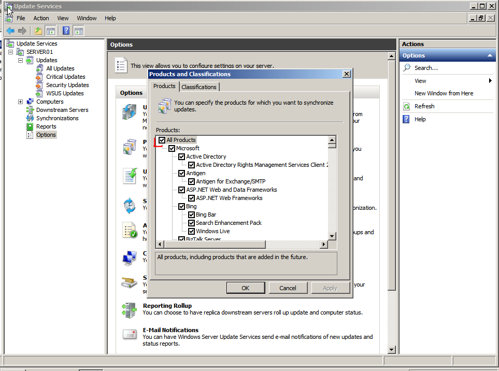Image resolution: width=499 pixels, height=371 pixels.
Task: Click the blue Help toolbar icon
Action: click(66, 31)
